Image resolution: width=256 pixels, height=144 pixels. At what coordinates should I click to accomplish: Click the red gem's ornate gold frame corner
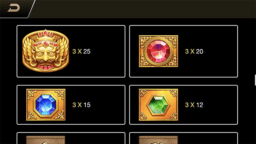tap(144, 40)
